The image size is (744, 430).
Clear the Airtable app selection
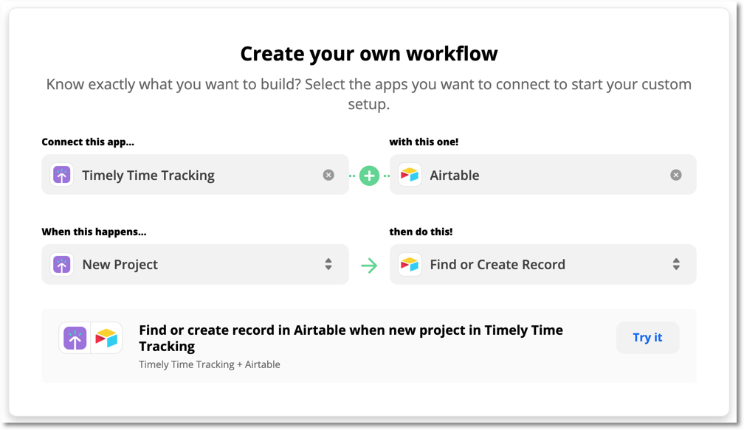coord(675,175)
